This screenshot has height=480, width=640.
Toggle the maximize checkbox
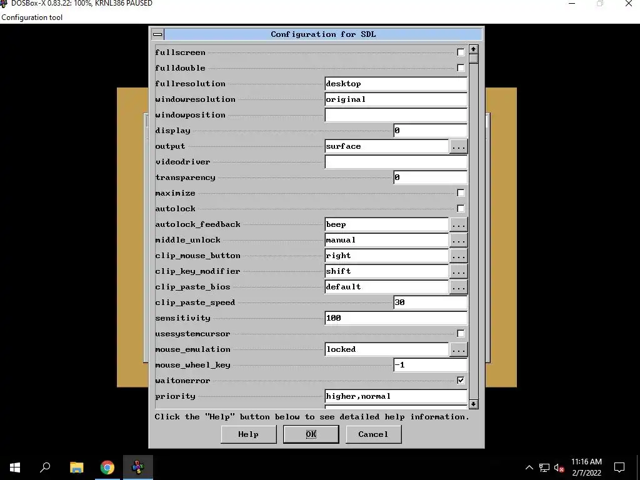tap(461, 192)
